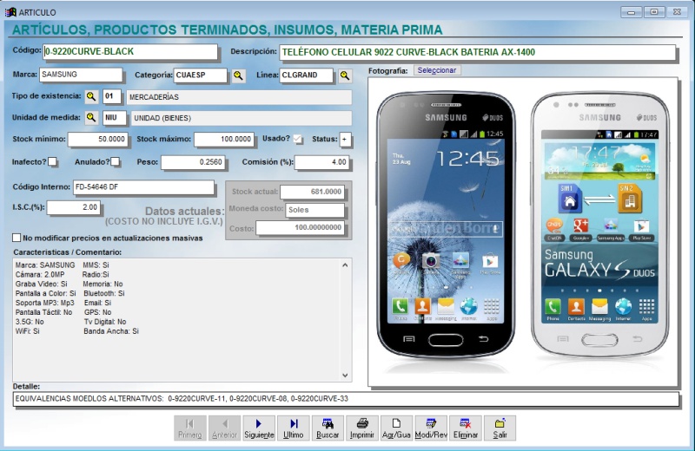The image size is (695, 451).
Task: Click the Categoría field CUAESP
Action: click(x=201, y=75)
